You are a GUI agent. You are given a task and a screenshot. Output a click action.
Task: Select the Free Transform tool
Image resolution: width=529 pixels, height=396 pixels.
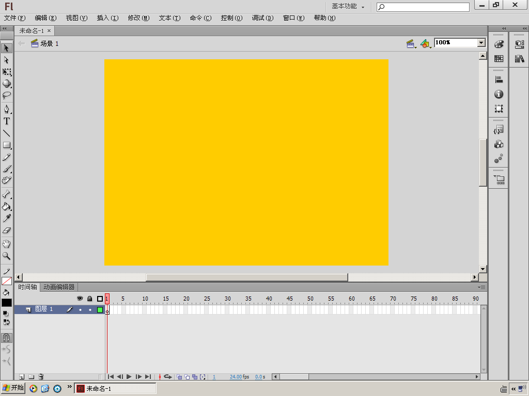pos(6,72)
